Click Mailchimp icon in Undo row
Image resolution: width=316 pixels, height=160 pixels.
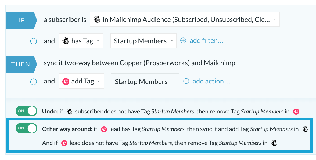point(70,111)
